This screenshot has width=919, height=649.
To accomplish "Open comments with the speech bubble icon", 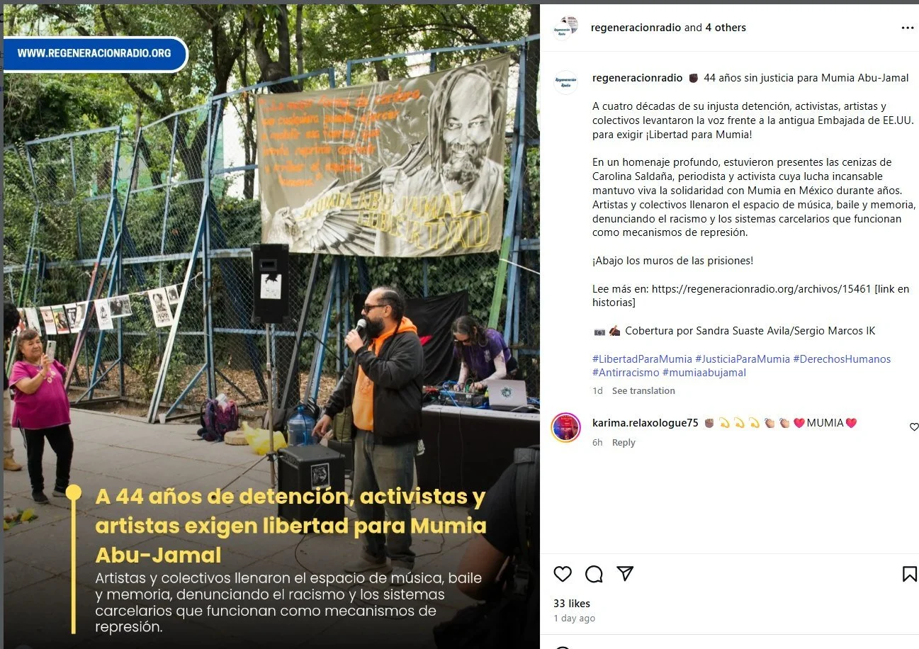I will (594, 574).
